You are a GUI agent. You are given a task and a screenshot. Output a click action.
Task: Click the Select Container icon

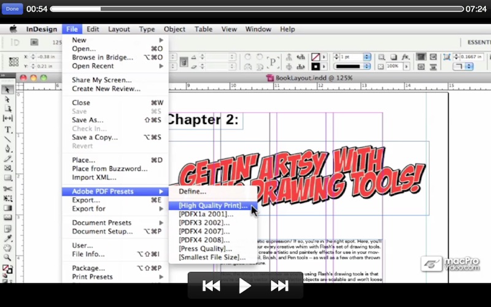point(289,57)
